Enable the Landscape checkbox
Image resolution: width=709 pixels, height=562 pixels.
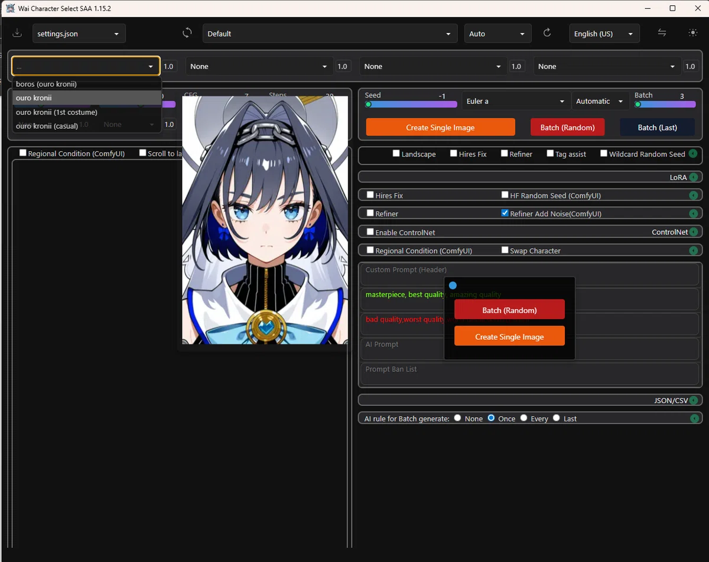(396, 153)
